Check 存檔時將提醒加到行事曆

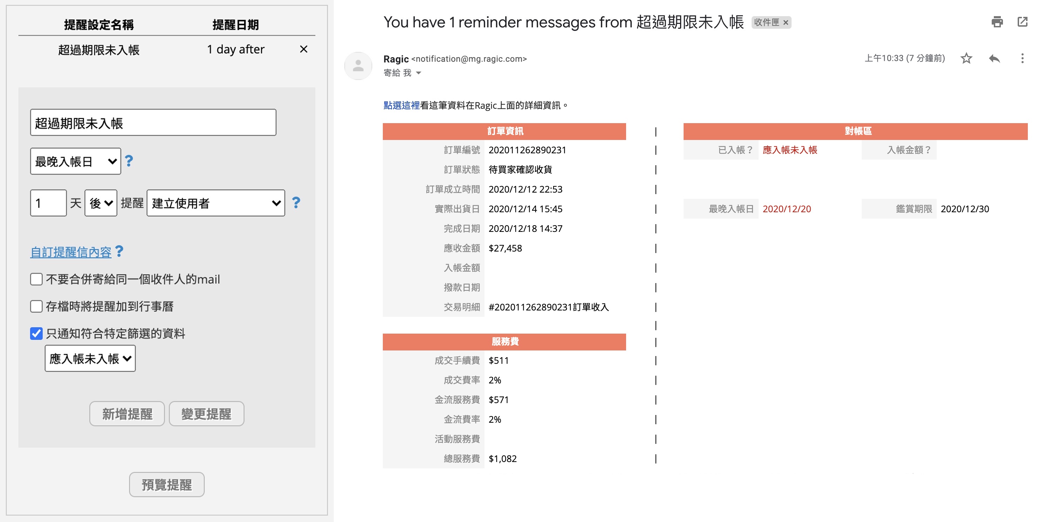36,306
